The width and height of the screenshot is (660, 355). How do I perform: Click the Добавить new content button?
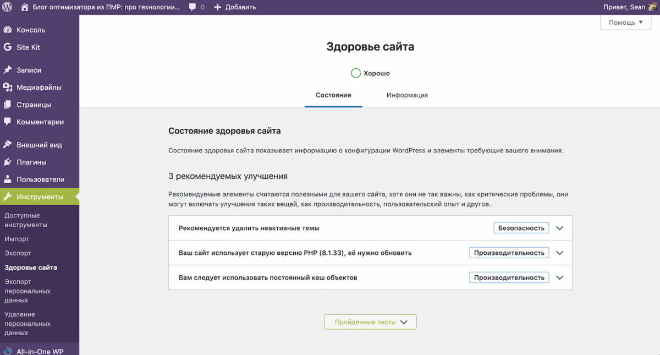235,7
